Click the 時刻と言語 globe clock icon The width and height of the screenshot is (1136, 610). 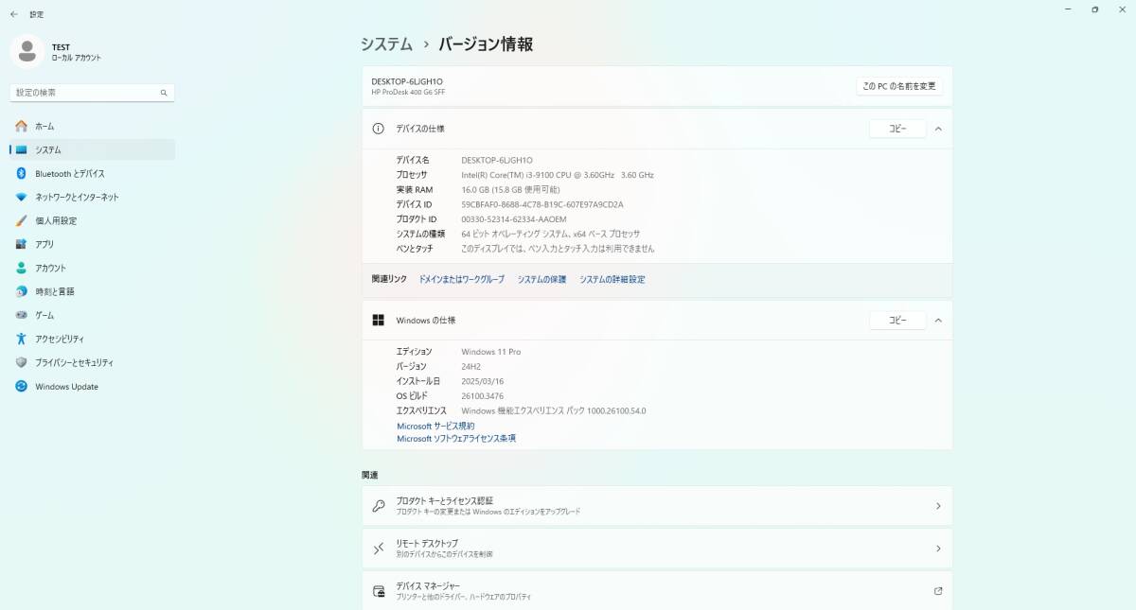(x=21, y=291)
